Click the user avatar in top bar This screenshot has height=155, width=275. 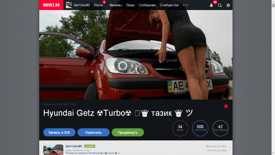tap(69, 5)
